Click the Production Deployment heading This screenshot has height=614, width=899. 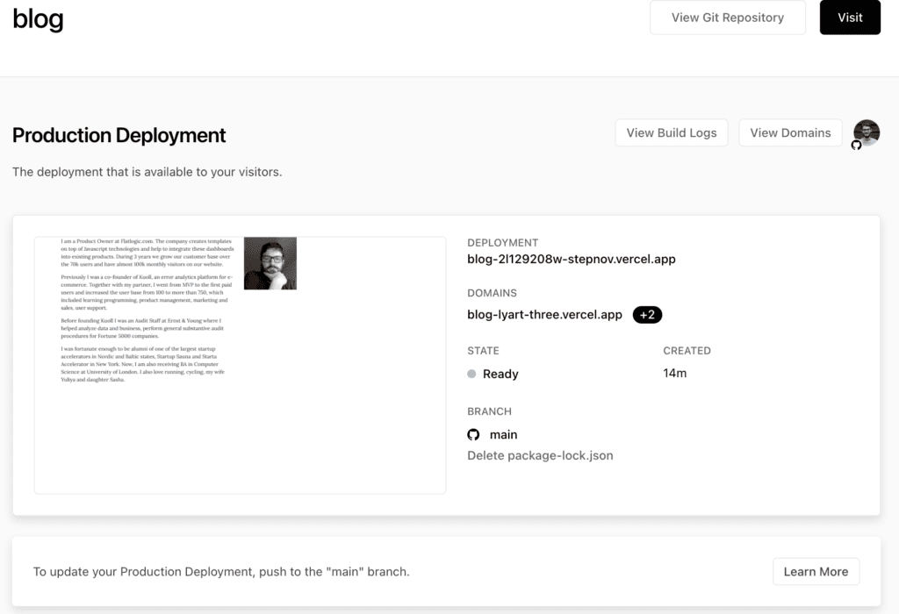coord(119,135)
